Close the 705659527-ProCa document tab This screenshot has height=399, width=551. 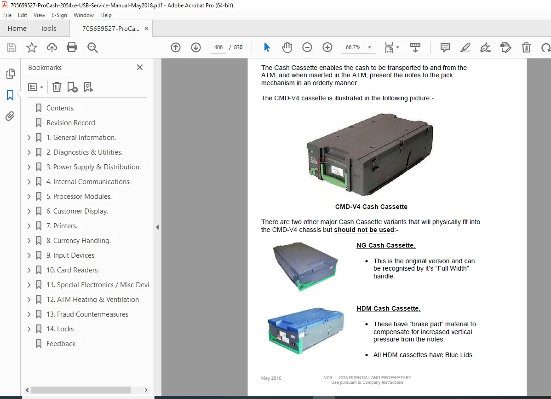pos(147,29)
